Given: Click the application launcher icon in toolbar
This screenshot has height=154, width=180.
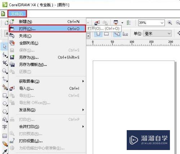Looking at the screenshot, I should (116, 22).
